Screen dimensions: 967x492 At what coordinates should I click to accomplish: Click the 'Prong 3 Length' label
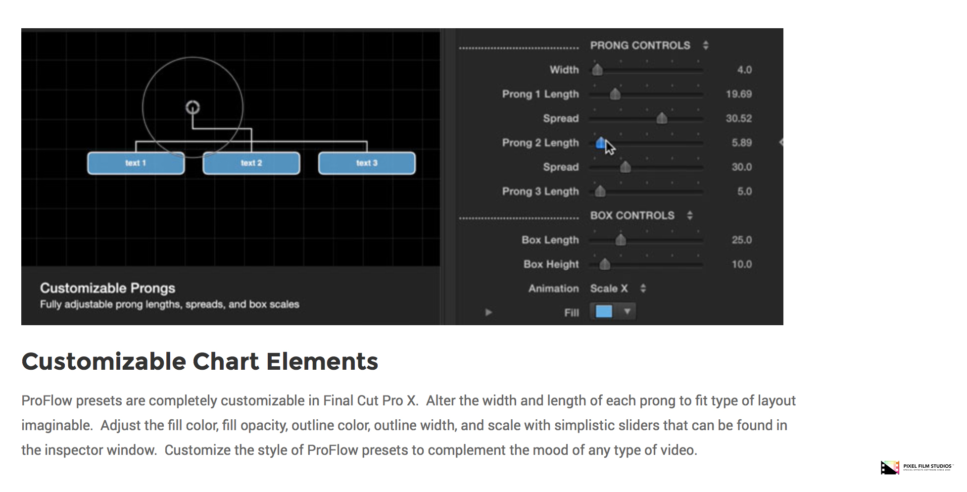point(540,191)
